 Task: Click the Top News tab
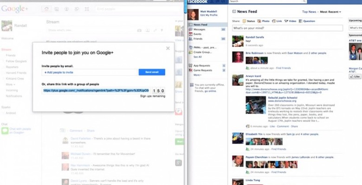tap(309, 12)
